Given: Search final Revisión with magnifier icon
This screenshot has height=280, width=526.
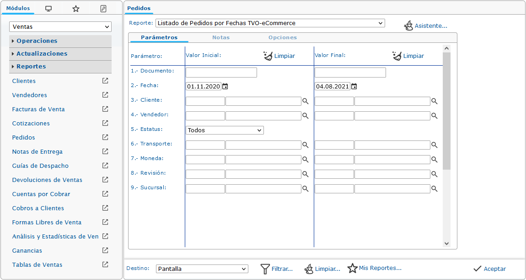Looking at the screenshot, I should 434,174.
